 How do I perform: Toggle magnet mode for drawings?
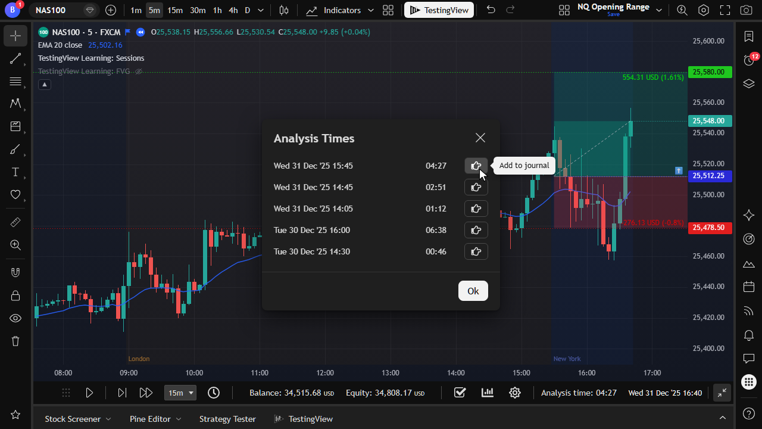click(15, 272)
